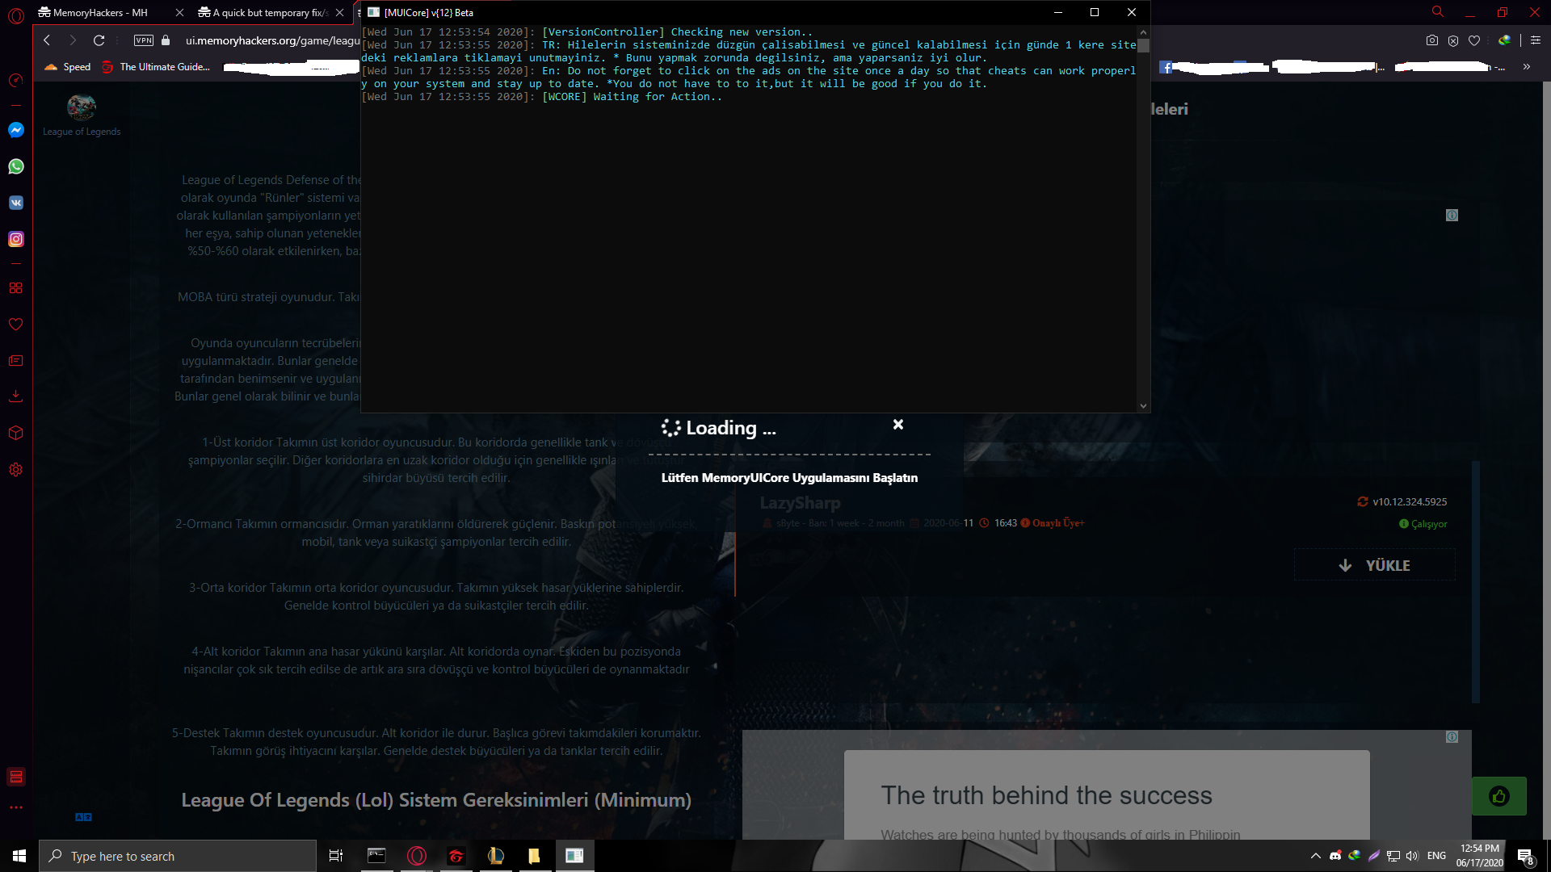Image resolution: width=1551 pixels, height=872 pixels.
Task: Open the Action Center notifications
Action: tap(1525, 856)
